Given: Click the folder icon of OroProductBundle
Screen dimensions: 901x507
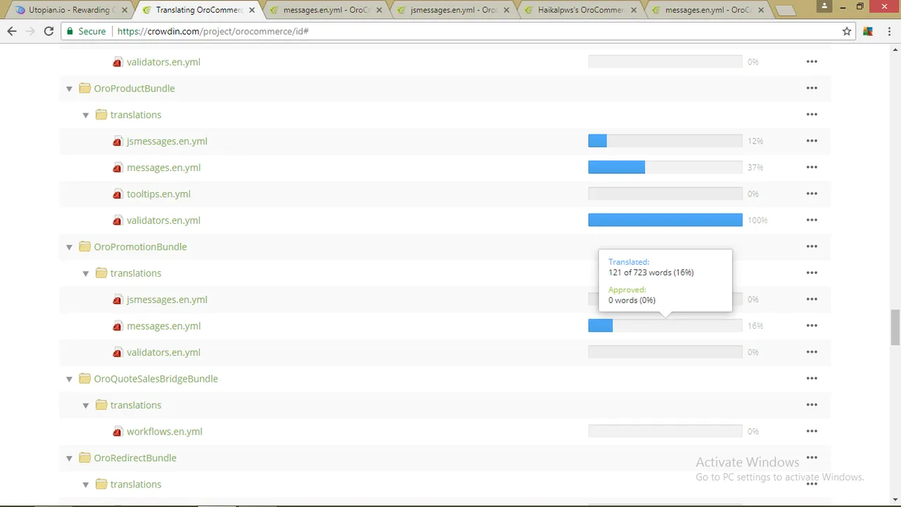Looking at the screenshot, I should click(x=84, y=88).
